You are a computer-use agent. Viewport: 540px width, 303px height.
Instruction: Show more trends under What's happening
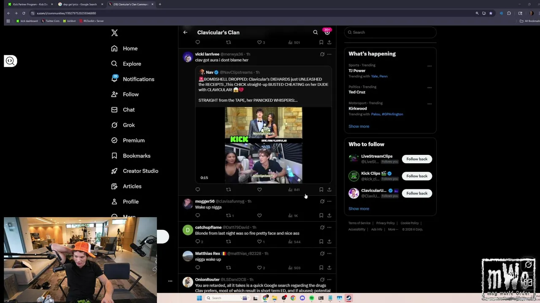(359, 126)
